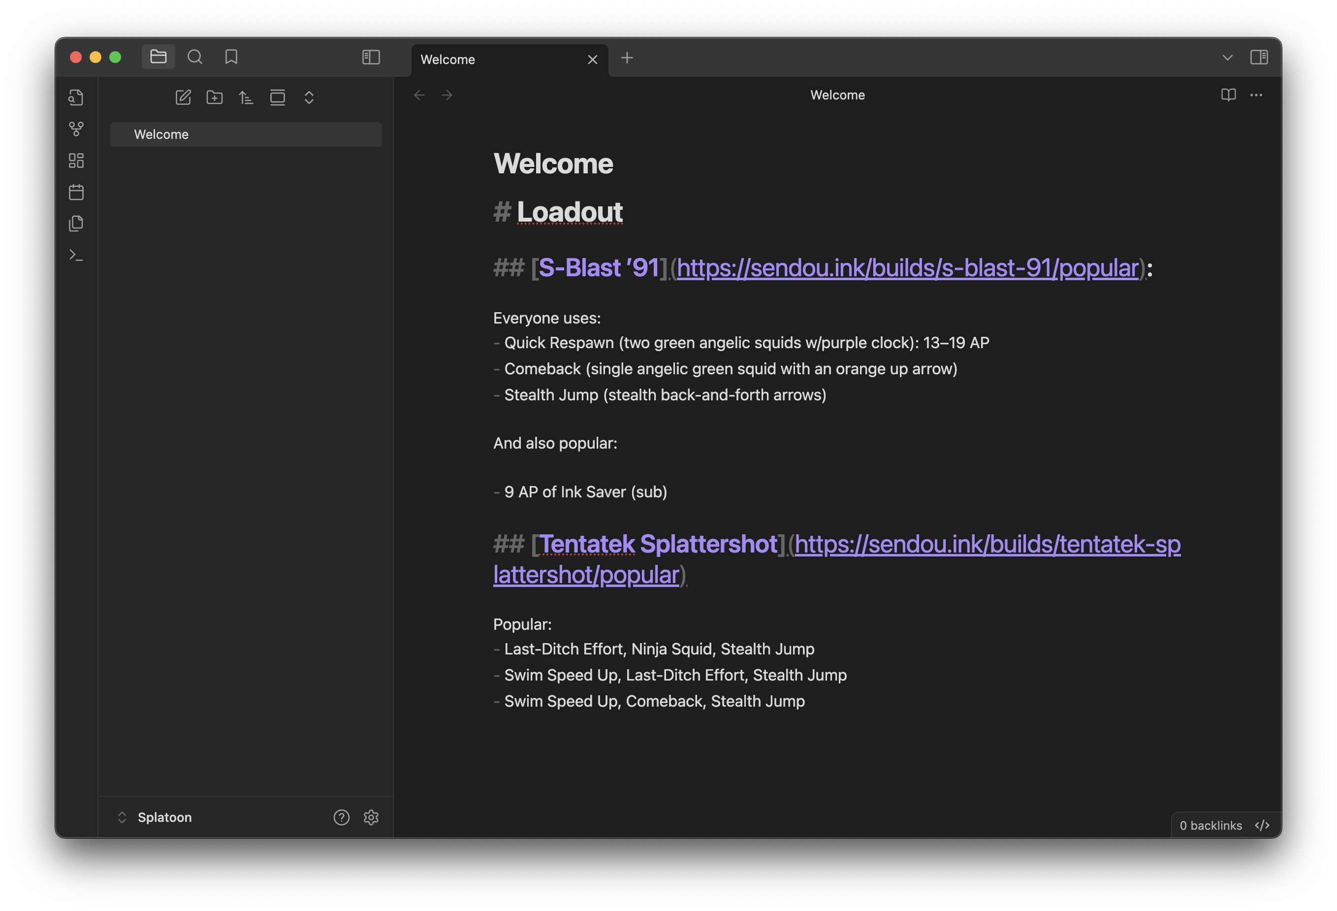
Task: Click the 'And also popular:' line
Action: pyautogui.click(x=555, y=444)
